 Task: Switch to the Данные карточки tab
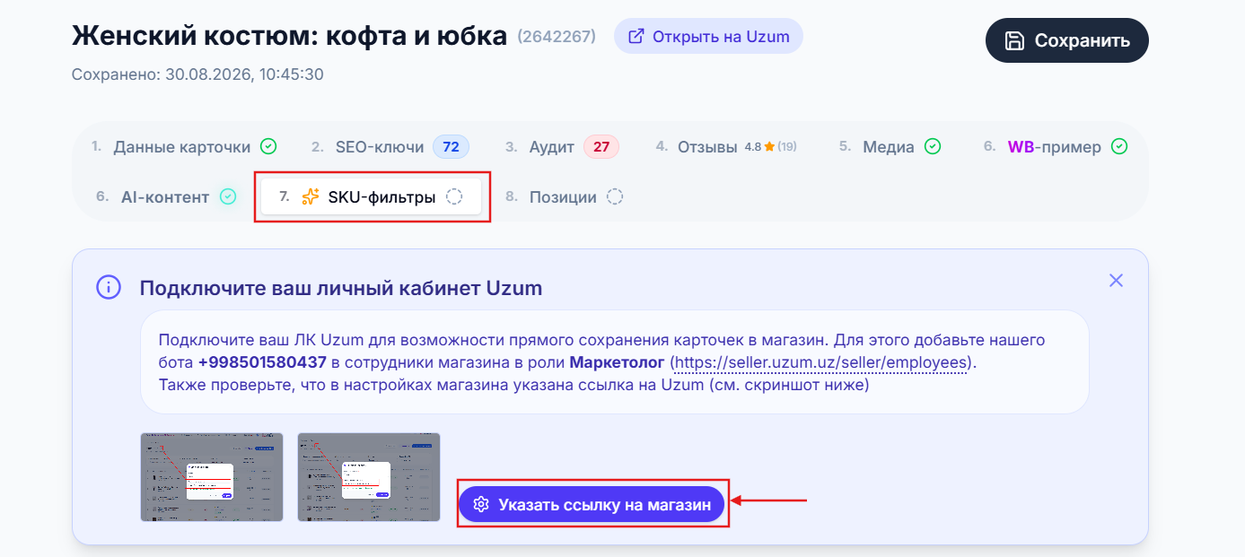click(x=183, y=147)
